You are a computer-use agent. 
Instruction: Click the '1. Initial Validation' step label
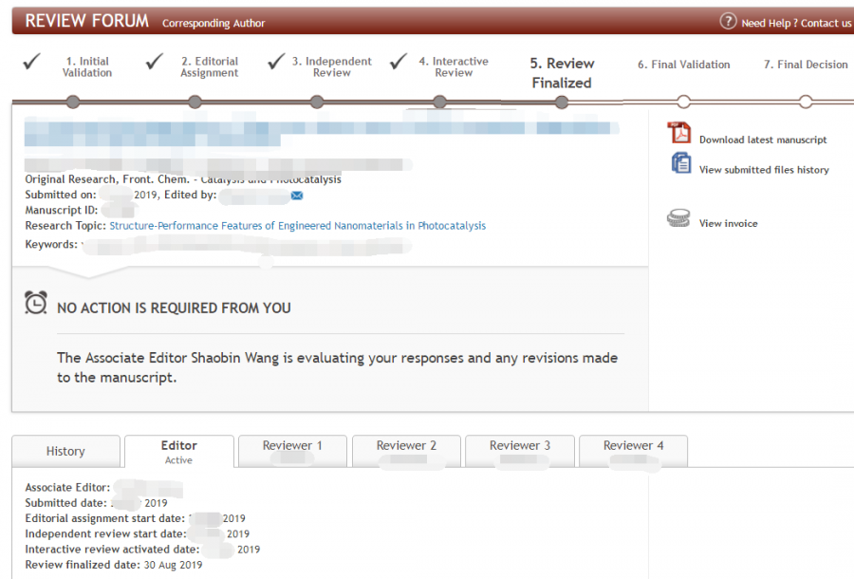(x=87, y=67)
